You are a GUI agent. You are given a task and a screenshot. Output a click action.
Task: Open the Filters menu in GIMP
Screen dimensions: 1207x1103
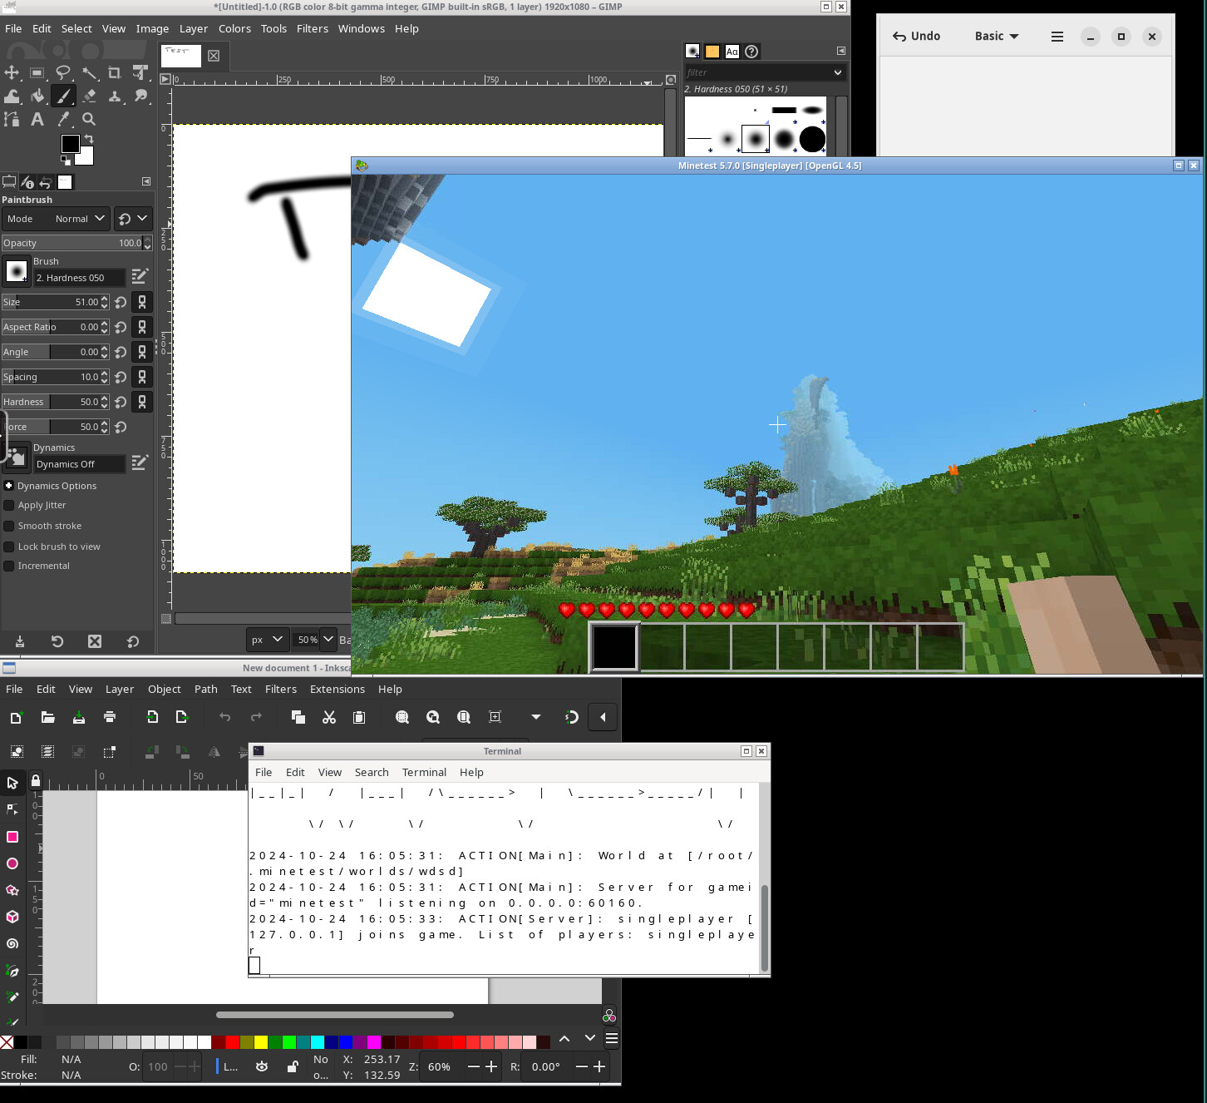coord(313,28)
